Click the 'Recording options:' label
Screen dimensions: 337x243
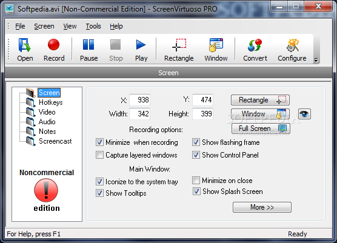pyautogui.click(x=156, y=130)
